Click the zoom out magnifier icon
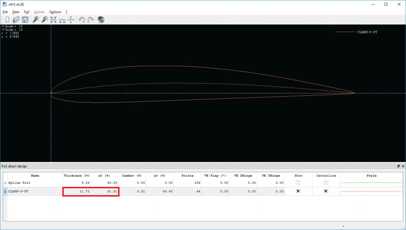Image resolution: width=406 pixels, height=230 pixels. [x=44, y=19]
